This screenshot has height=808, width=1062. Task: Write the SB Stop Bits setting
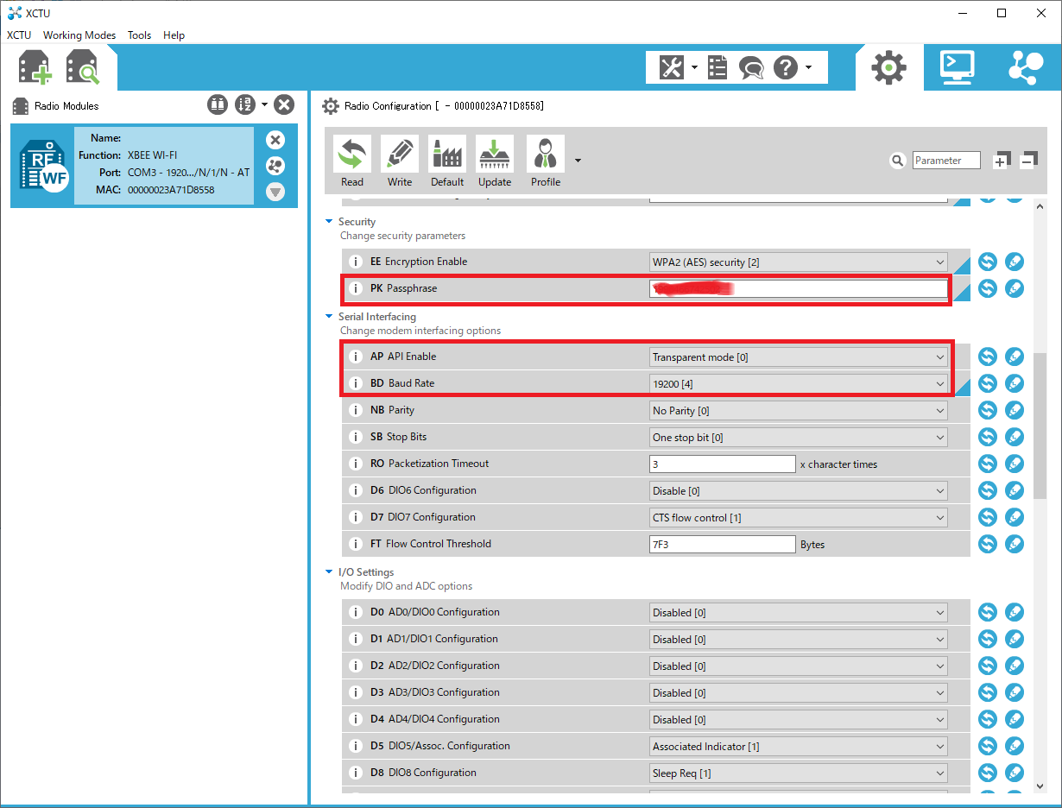1015,437
